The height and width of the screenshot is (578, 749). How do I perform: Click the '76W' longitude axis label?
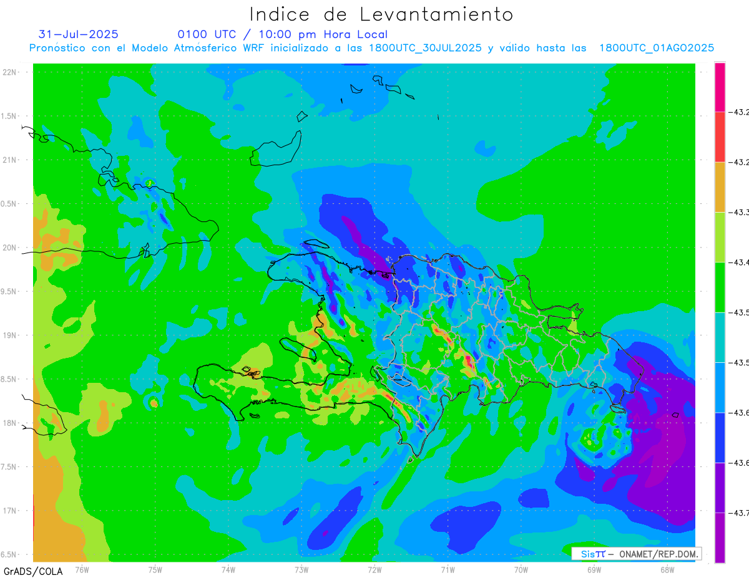tap(82, 569)
